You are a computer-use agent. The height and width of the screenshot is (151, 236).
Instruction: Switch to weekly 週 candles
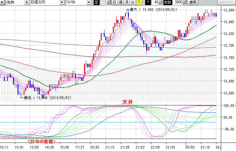[120, 2]
